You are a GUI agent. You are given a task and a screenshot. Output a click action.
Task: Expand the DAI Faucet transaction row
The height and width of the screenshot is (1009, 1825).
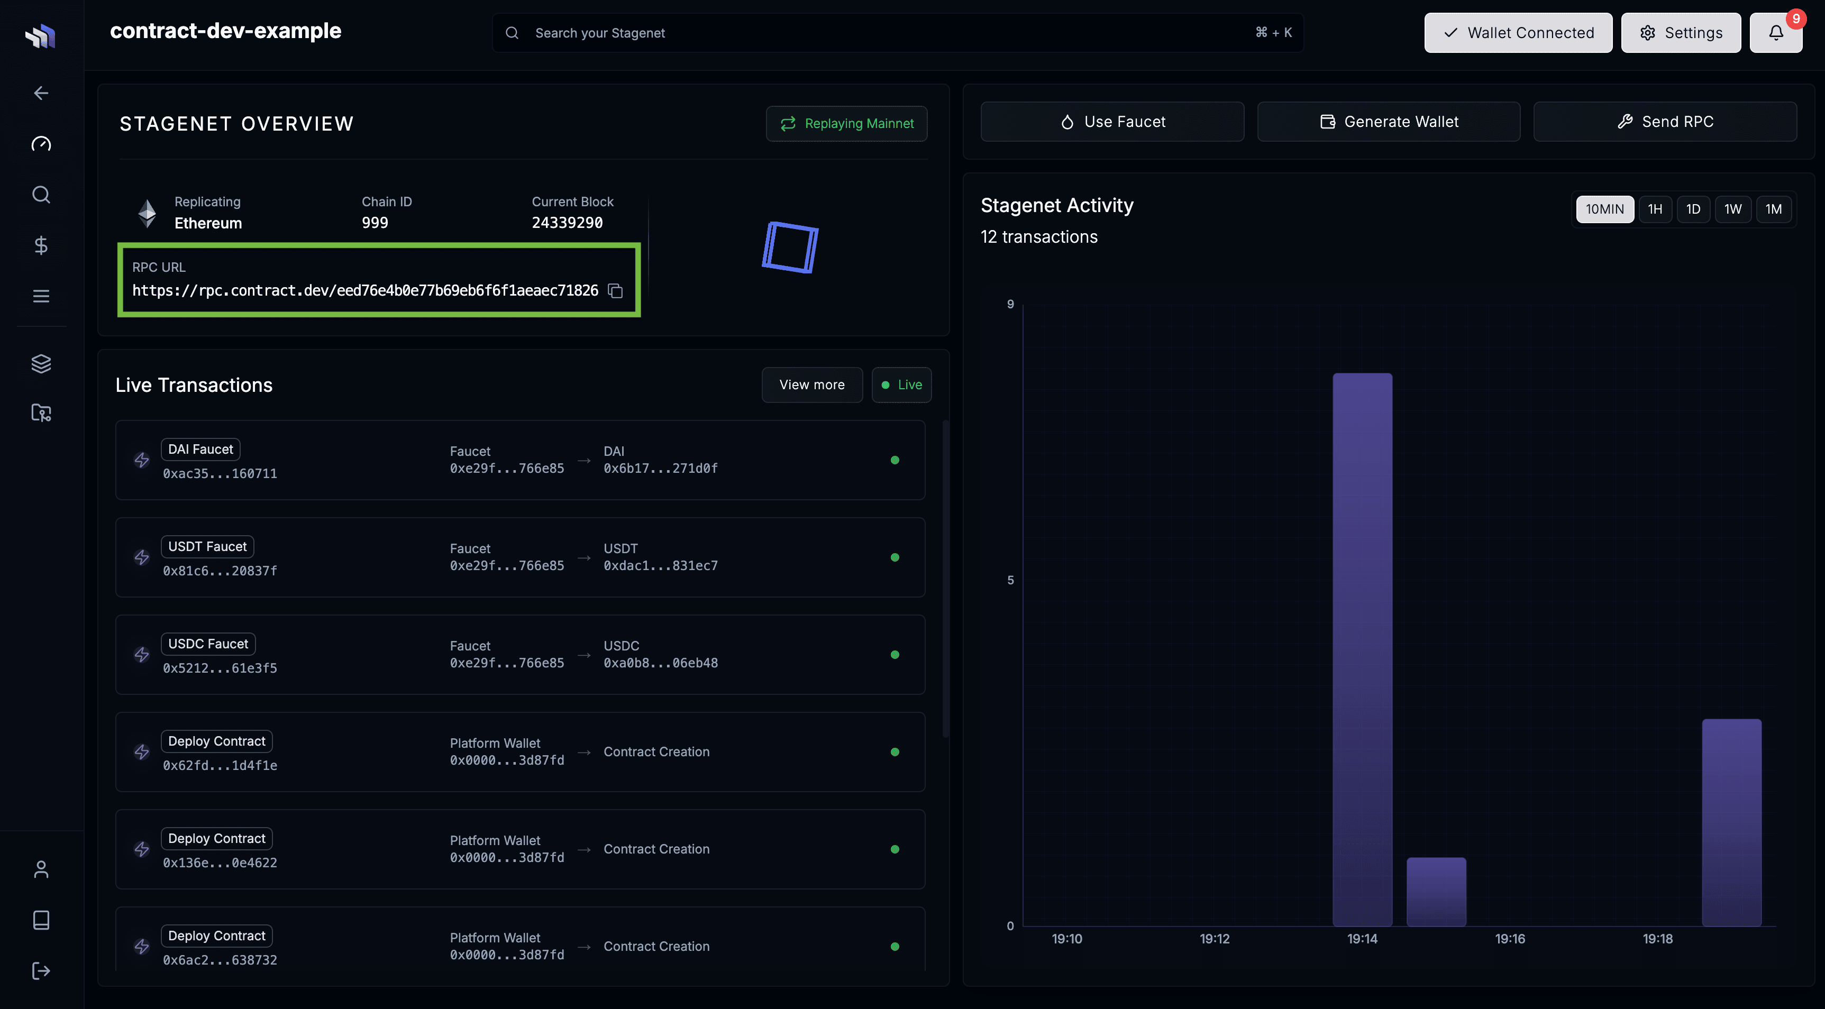[520, 460]
